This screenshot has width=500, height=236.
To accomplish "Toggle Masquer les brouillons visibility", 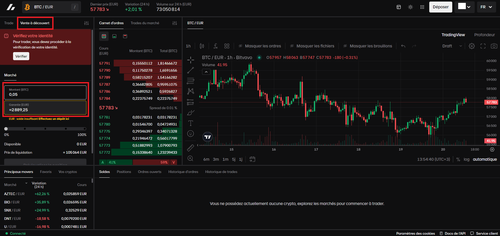I will 368,46.
